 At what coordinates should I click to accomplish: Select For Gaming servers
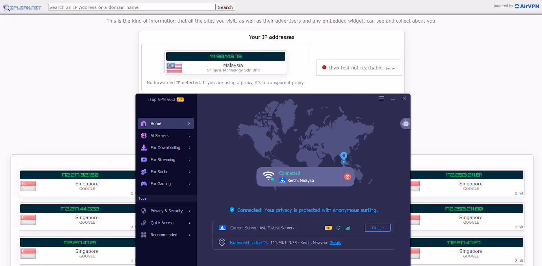pyautogui.click(x=166, y=184)
